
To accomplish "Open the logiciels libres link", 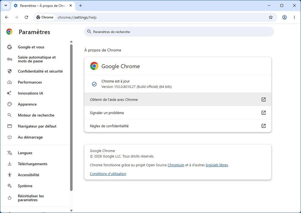I will click(x=217, y=165).
